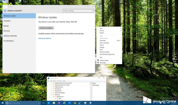This screenshot has height=105, width=178.
Task: Click the search magnifier in Find a setting
Action: [92, 11]
